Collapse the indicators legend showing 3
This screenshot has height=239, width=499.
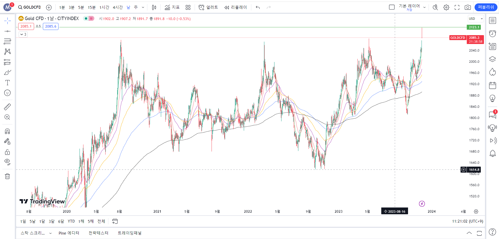(23, 34)
